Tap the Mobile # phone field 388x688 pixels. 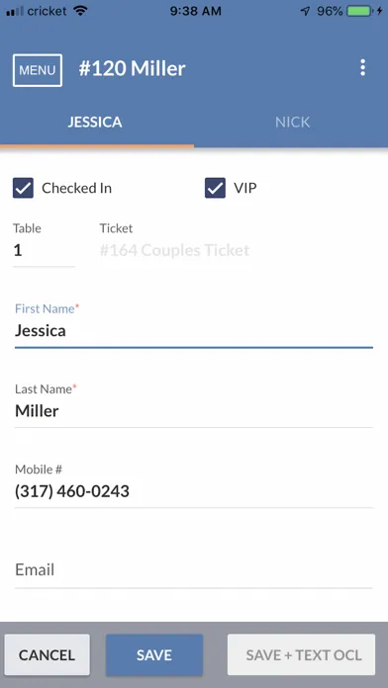coord(194,491)
